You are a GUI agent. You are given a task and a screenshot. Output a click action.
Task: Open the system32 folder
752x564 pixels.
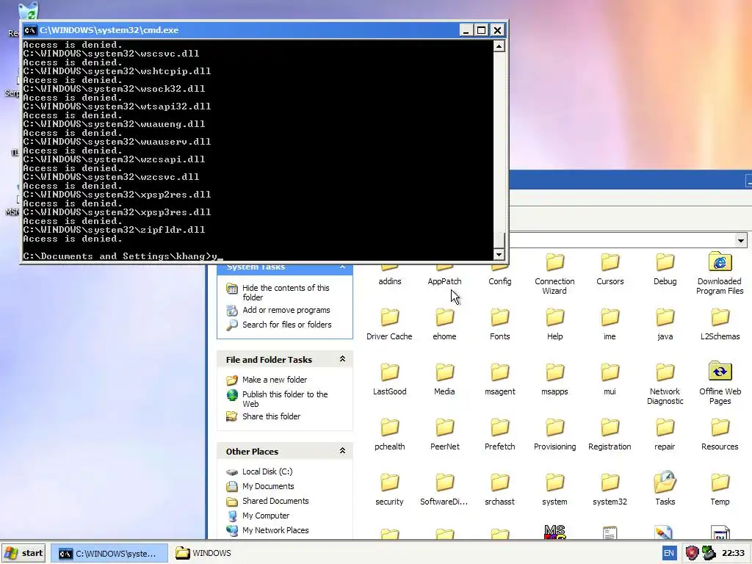[x=610, y=490]
